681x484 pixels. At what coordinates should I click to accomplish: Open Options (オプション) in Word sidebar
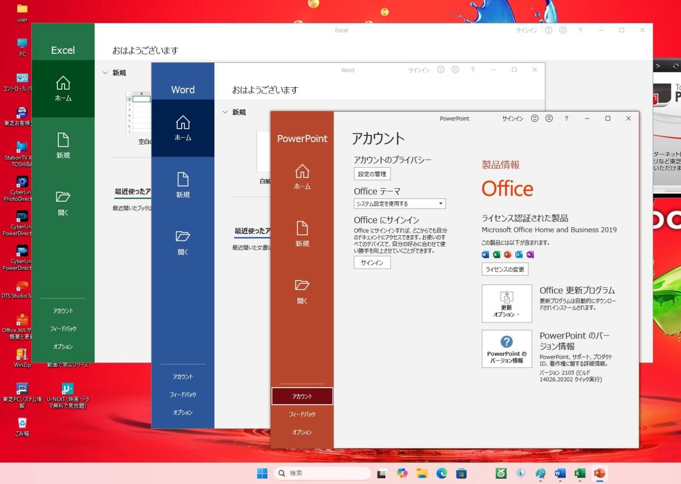click(x=183, y=413)
